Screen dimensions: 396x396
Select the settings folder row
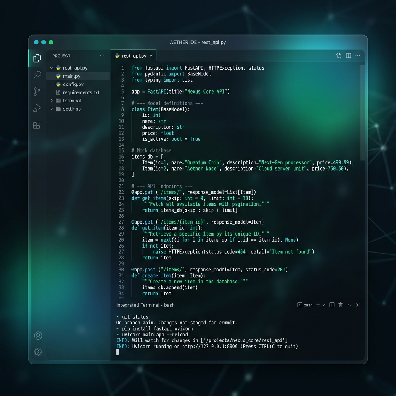coord(78,109)
